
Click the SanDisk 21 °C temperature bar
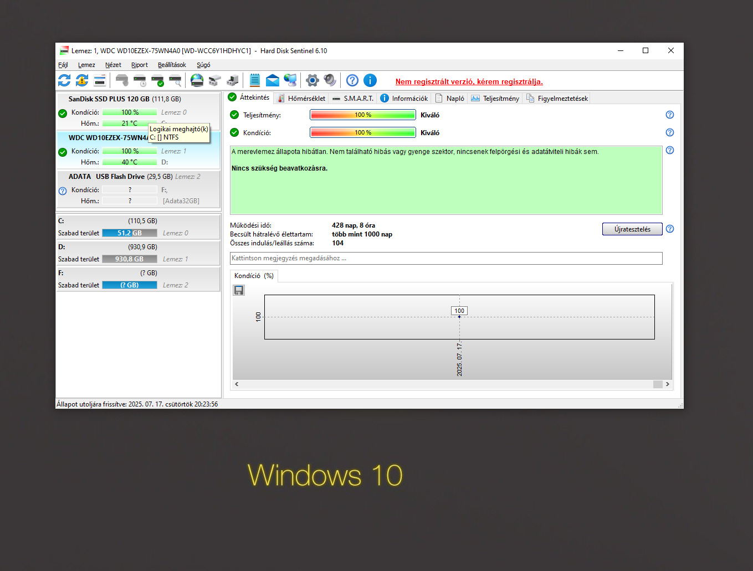[x=130, y=124]
